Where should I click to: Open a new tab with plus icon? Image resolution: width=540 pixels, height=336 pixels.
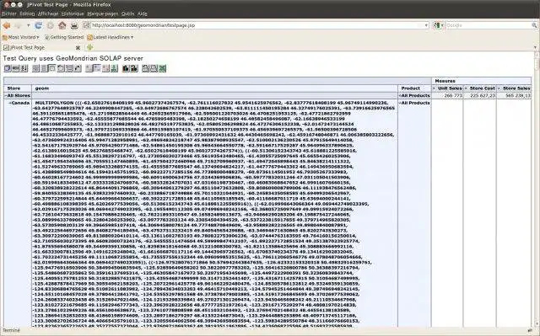click(x=90, y=47)
